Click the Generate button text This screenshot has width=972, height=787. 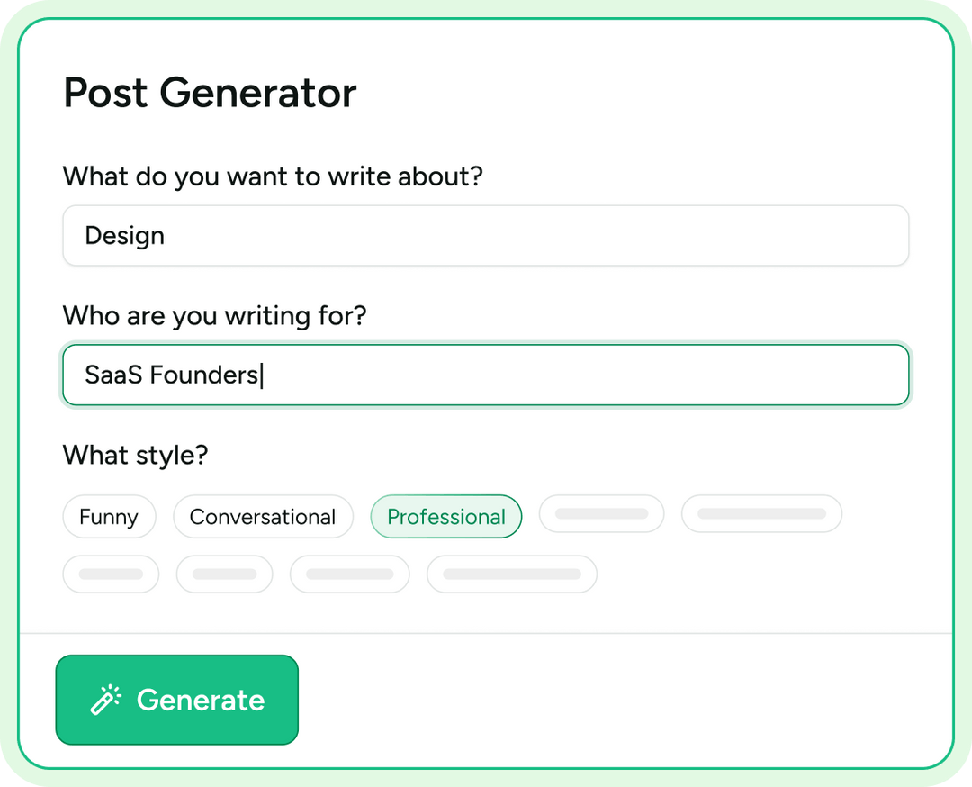pos(200,700)
